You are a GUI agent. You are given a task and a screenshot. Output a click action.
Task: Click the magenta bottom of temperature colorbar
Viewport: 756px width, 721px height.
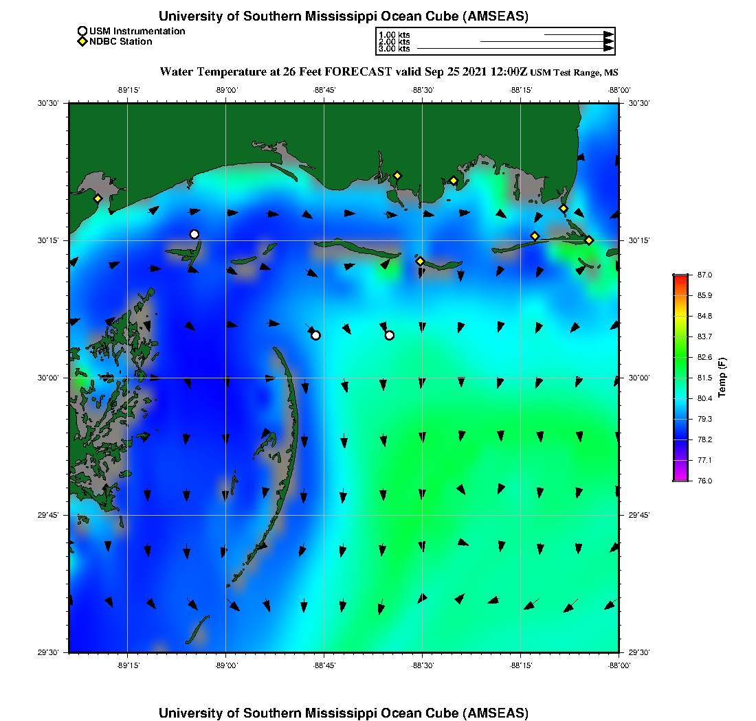[680, 478]
